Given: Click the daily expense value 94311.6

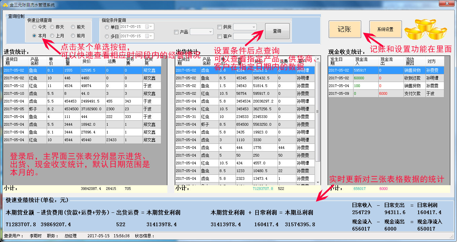Looking at the screenshot, I should click(395, 212).
